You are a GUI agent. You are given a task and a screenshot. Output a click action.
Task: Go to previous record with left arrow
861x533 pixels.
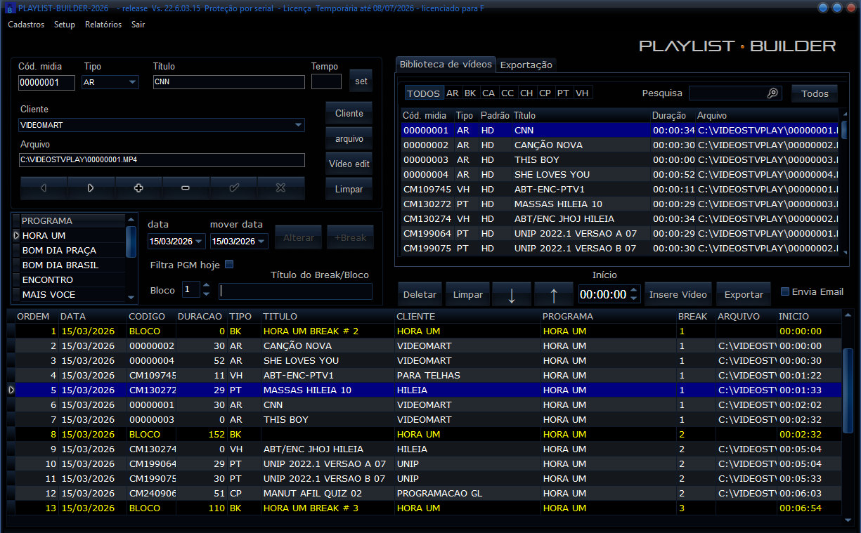click(x=44, y=188)
